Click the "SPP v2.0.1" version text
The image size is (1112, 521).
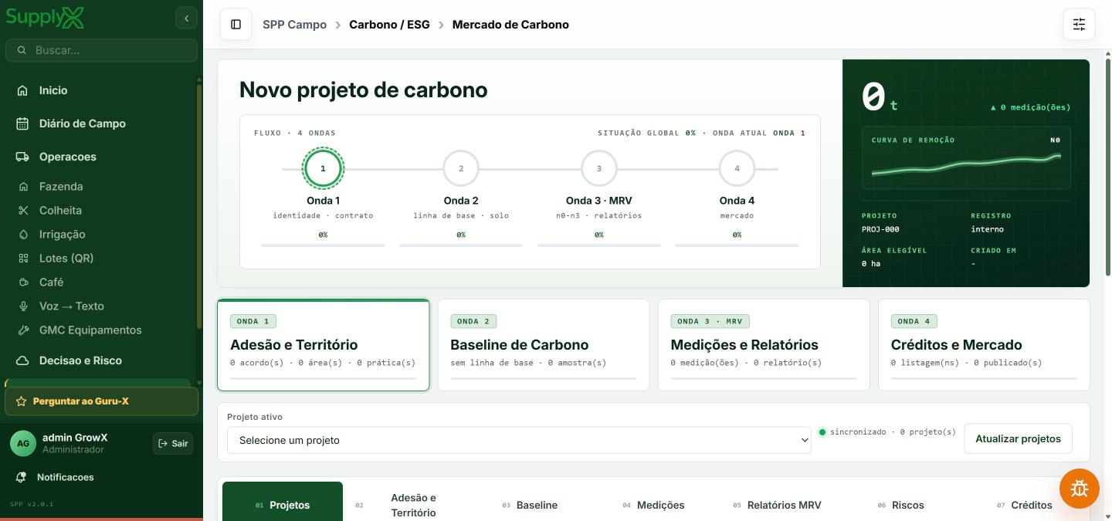pyautogui.click(x=32, y=504)
